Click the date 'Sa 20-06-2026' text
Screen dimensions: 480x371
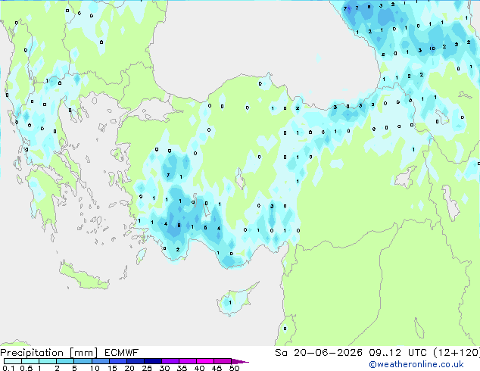(x=319, y=353)
